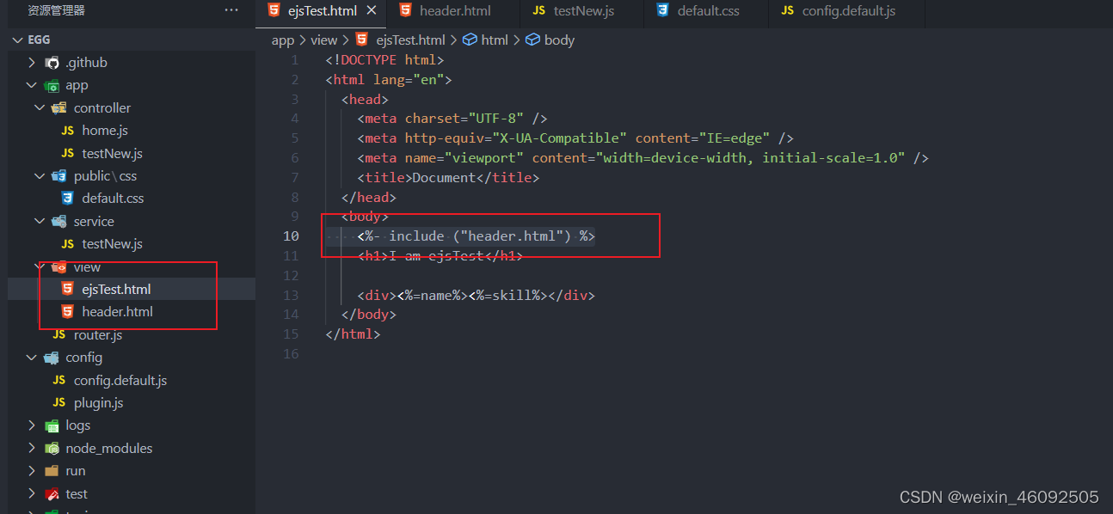This screenshot has height=514, width=1113.
Task: Open Explorer view actions via the ellipsis menu
Action: pyautogui.click(x=231, y=9)
